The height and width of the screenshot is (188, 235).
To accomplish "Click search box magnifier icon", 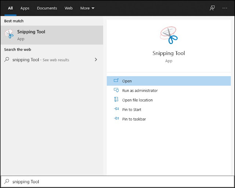I will point(7,181).
